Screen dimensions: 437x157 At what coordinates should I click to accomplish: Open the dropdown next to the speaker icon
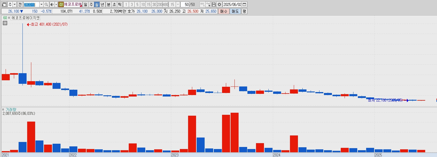pyautogui.click(x=56, y=4)
